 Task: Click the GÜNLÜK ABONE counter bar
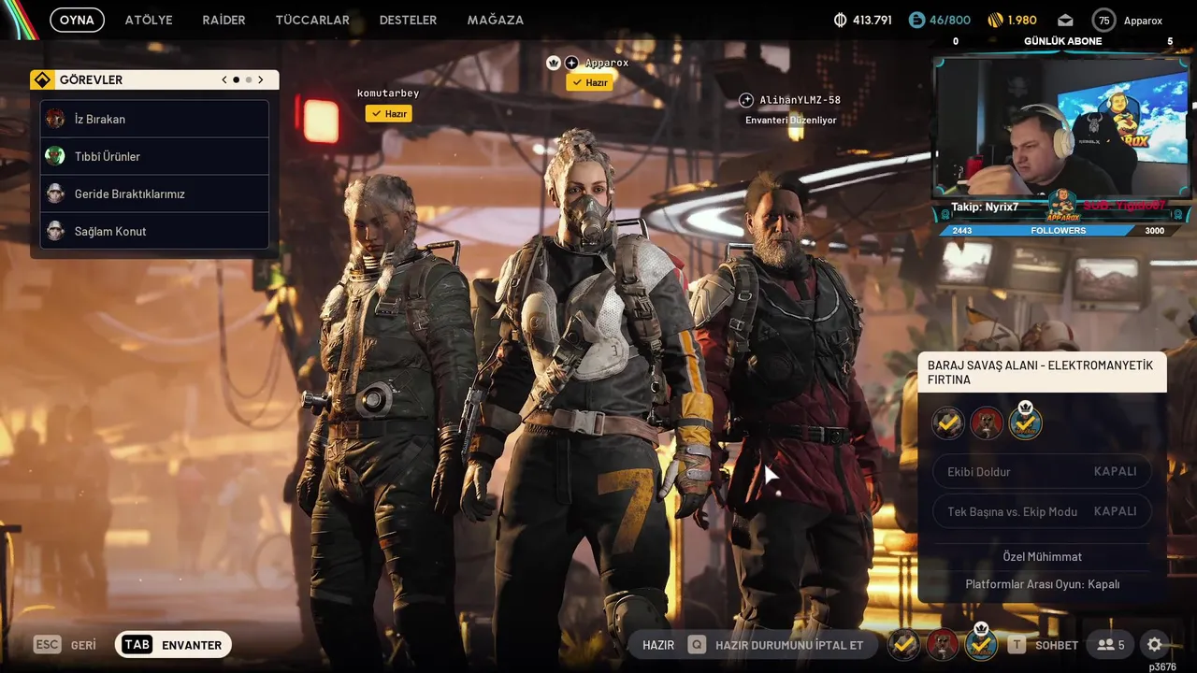click(1062, 41)
